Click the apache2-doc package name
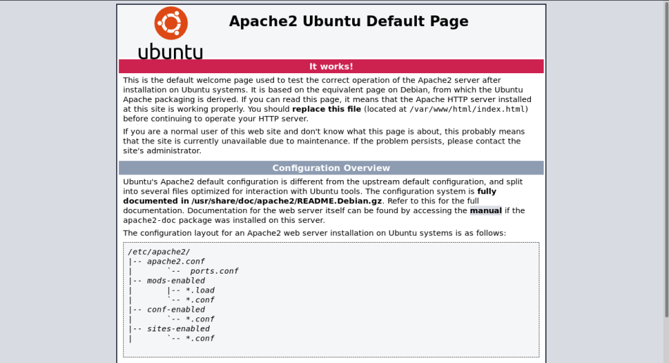The image size is (669, 363). coord(150,220)
